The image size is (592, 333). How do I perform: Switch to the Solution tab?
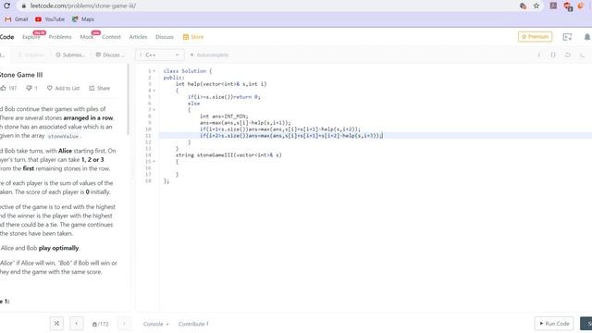point(31,55)
